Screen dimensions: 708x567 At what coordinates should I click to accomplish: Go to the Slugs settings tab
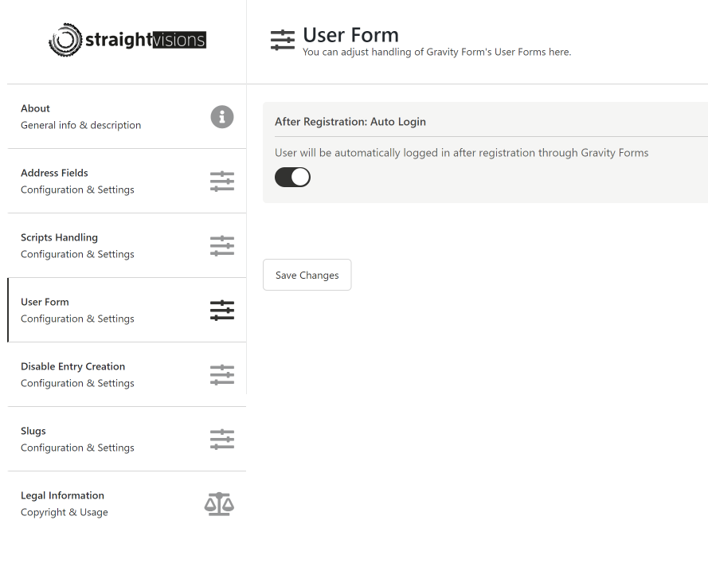click(127, 440)
